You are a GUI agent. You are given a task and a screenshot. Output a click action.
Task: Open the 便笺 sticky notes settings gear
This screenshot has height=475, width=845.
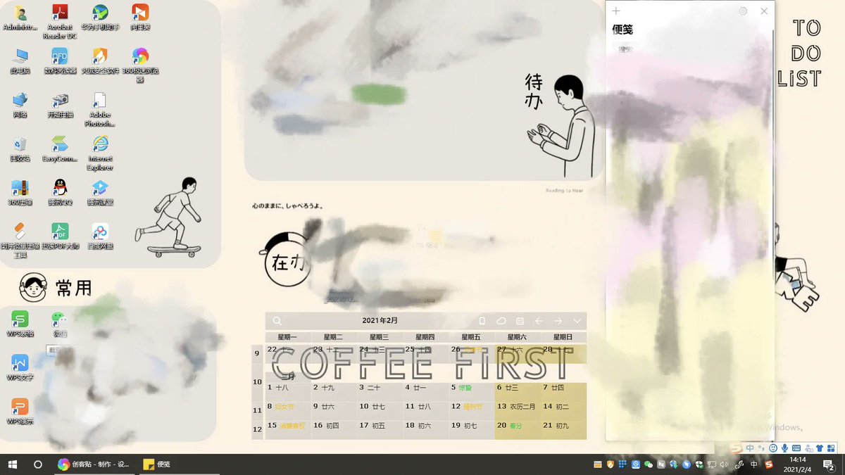(x=743, y=11)
